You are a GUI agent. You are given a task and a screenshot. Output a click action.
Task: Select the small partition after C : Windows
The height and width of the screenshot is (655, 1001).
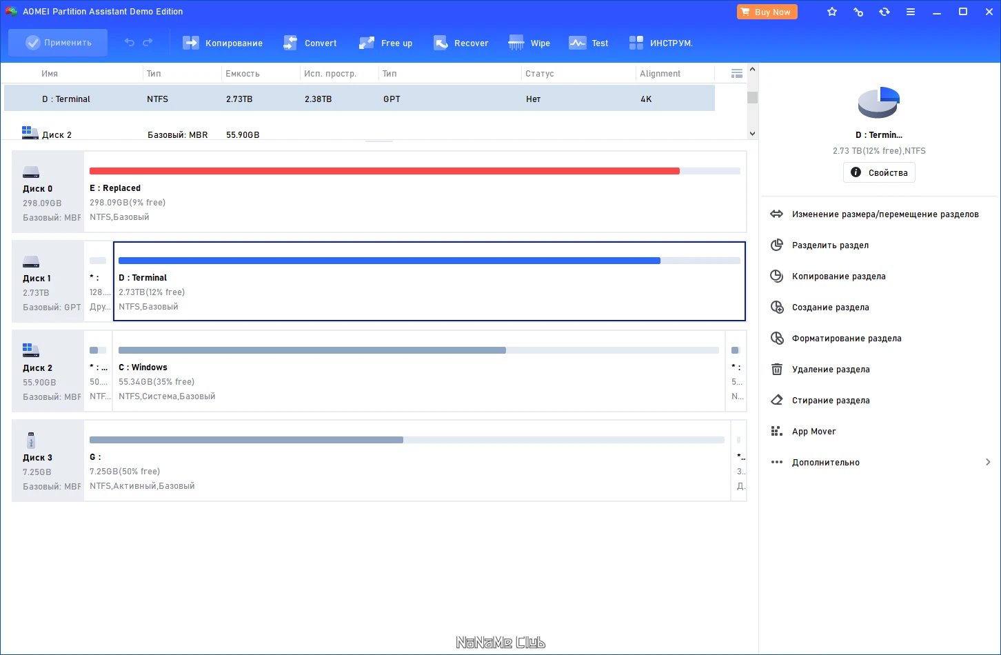click(736, 371)
